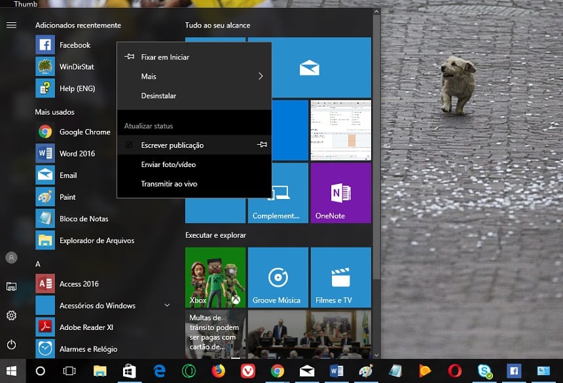Pin Escrever publicação using its pin icon
Image resolution: width=563 pixels, height=383 pixels.
[262, 144]
